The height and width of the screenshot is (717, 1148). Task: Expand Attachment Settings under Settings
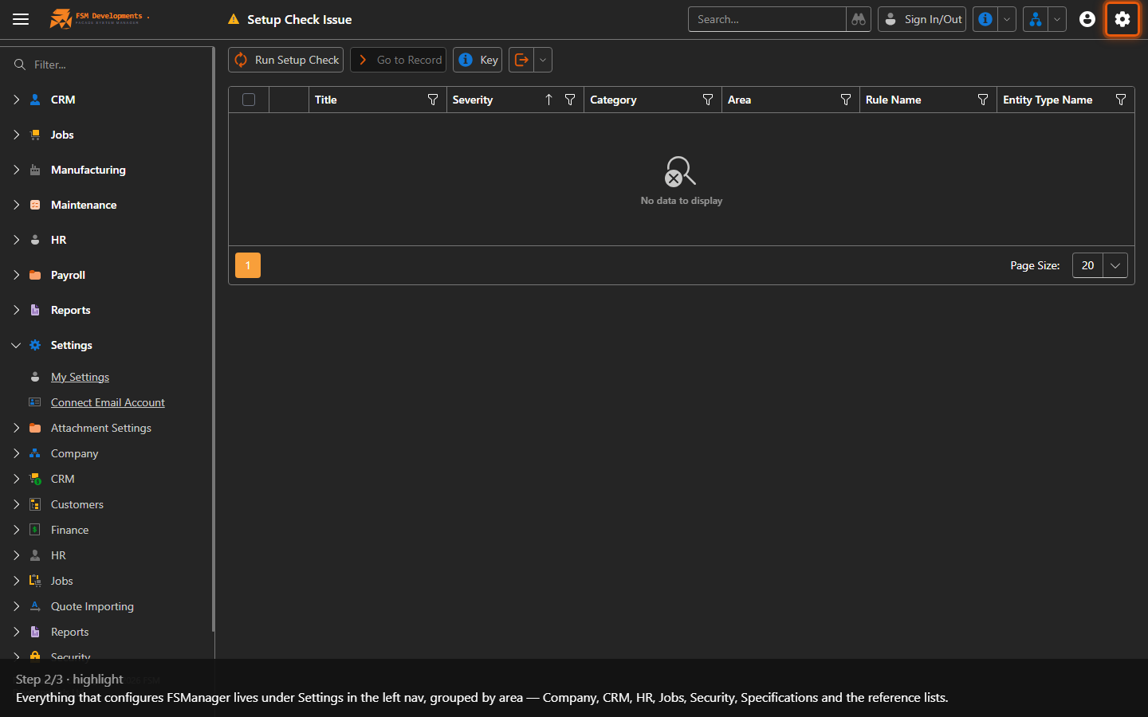16,428
